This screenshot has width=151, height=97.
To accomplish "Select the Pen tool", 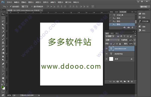I will tap(3, 64).
